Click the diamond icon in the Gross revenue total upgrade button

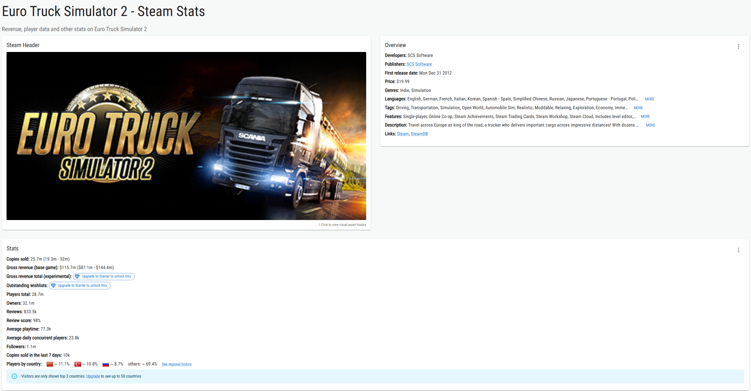click(77, 277)
